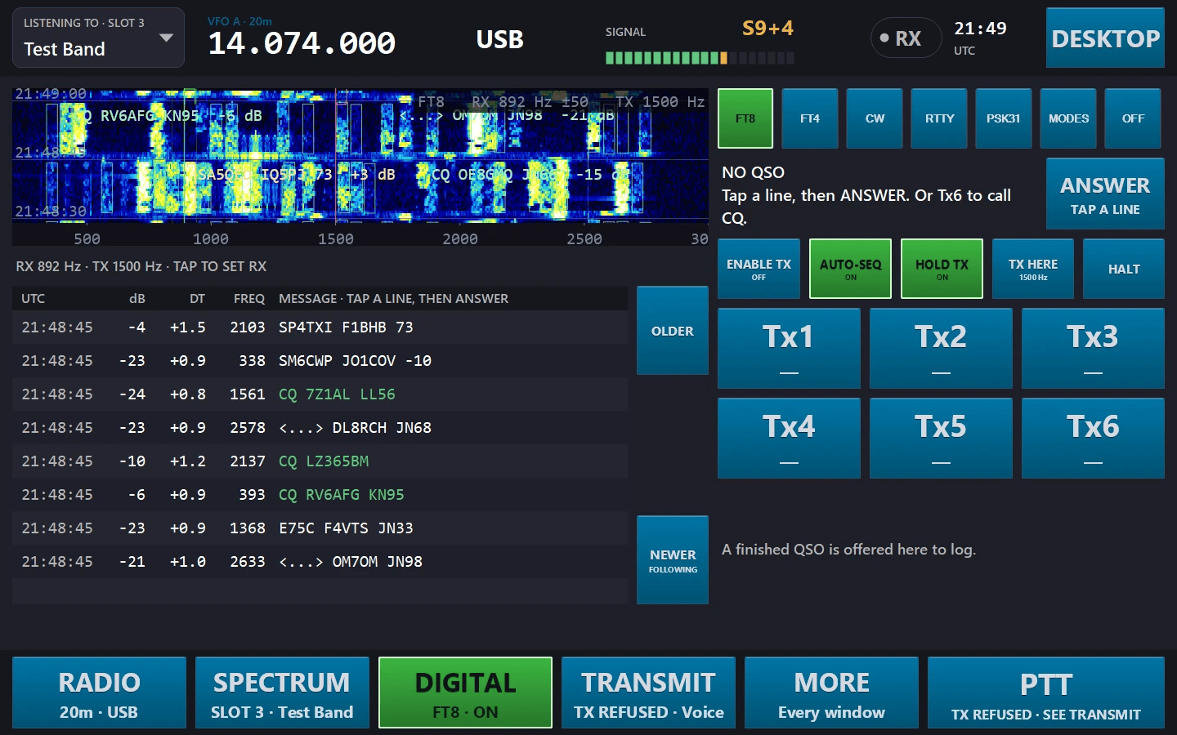Select Tx6 to call CQ
This screenshot has width=1177, height=735.
[x=1093, y=438]
